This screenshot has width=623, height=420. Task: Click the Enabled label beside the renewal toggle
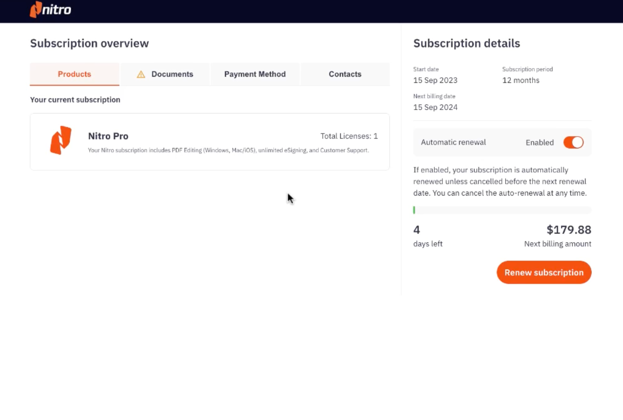pos(540,142)
